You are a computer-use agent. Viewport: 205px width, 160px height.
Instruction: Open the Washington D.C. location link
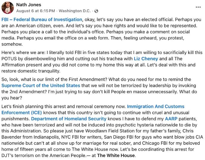coord(75,11)
